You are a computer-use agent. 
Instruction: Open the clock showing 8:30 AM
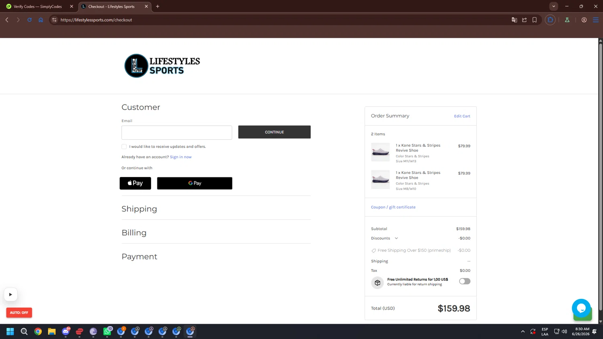tap(580, 331)
